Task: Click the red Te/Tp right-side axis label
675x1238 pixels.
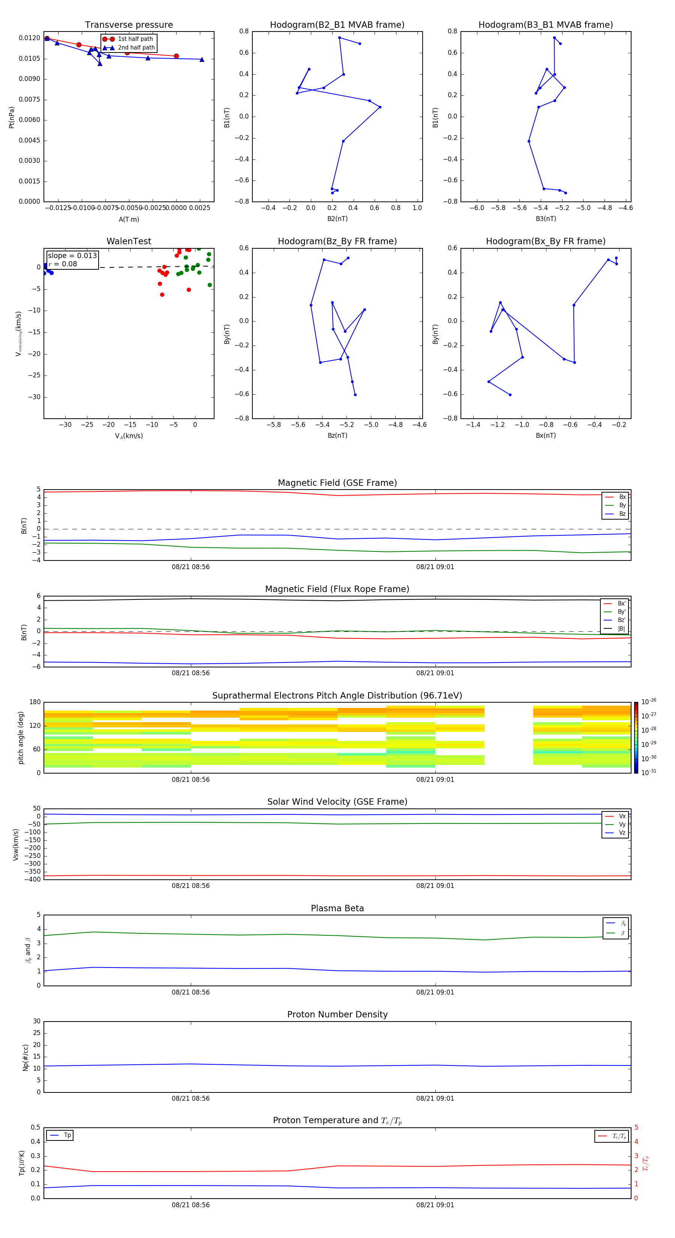Action: pos(646,1163)
